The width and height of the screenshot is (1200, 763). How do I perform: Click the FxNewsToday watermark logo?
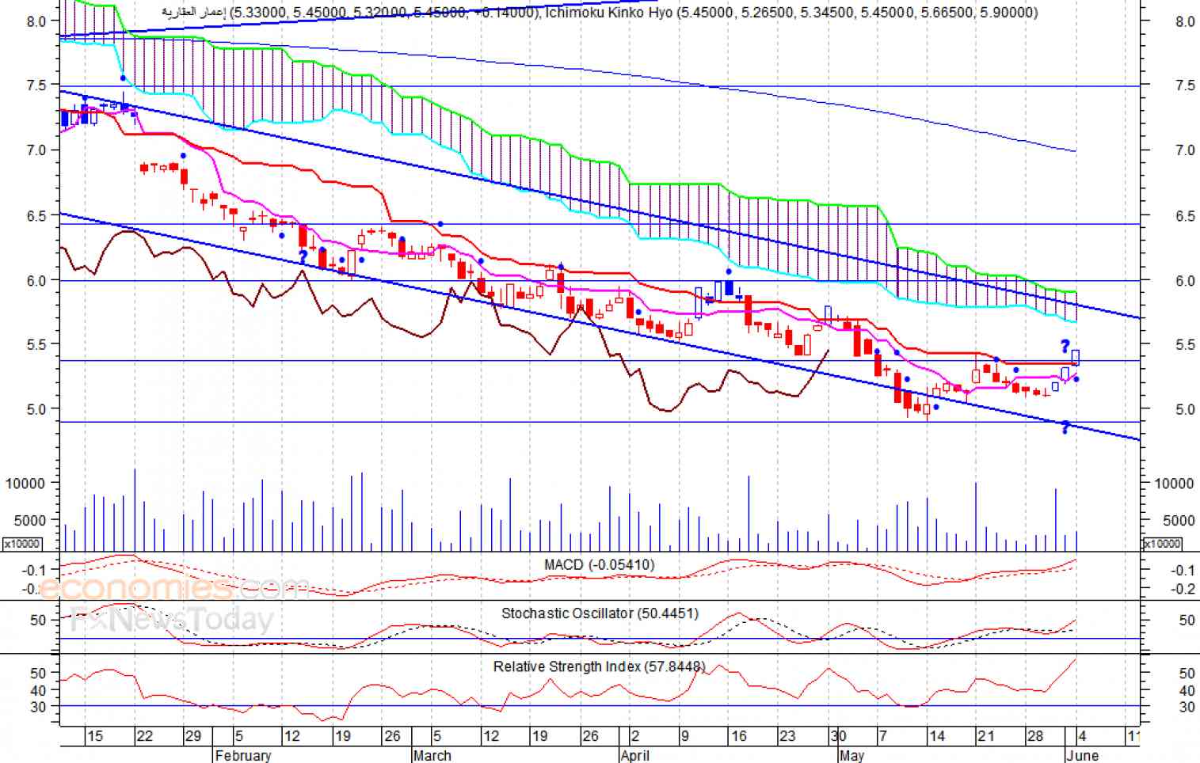[x=172, y=620]
